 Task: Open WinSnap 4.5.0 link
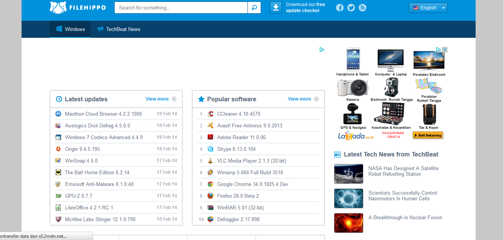click(81, 161)
